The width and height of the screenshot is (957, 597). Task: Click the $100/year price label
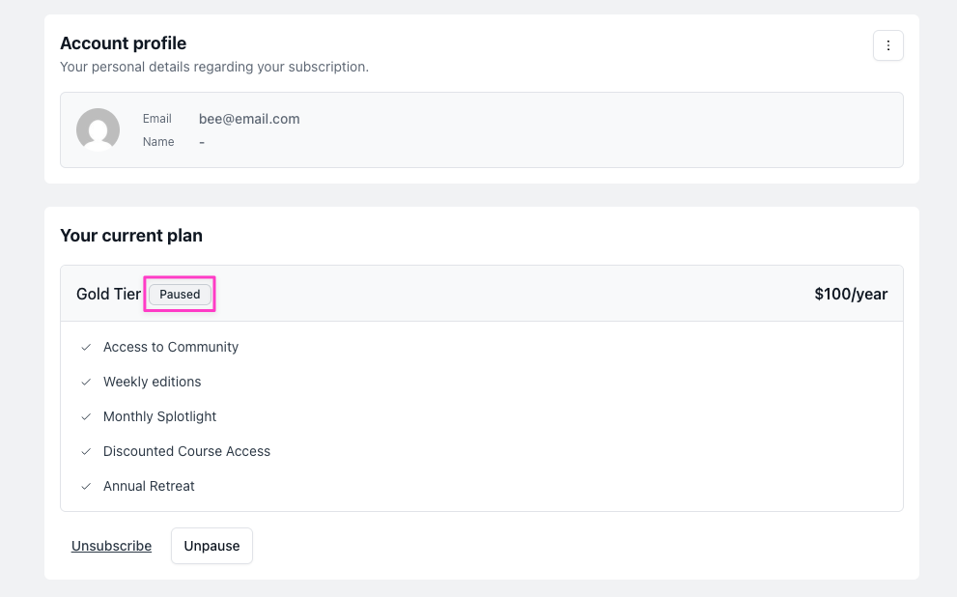pos(850,295)
